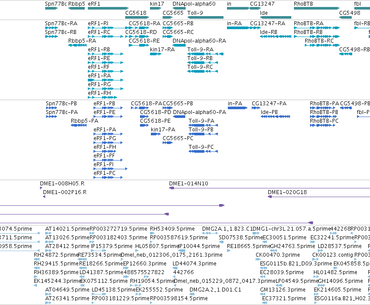Click transcript CG5618-RE
The image size is (370, 305).
[144, 40]
